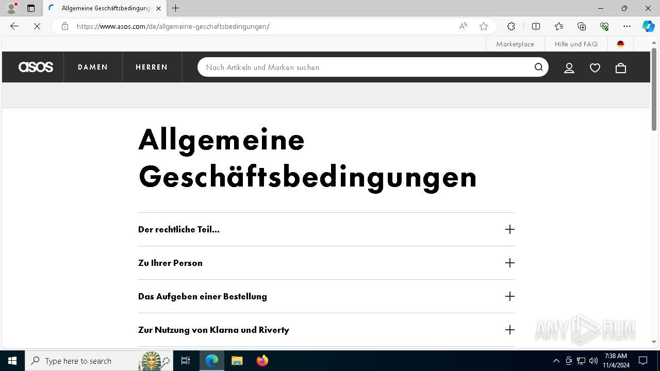The image size is (660, 371).
Task: Open browser Extensions puzzle icon
Action: click(511, 26)
